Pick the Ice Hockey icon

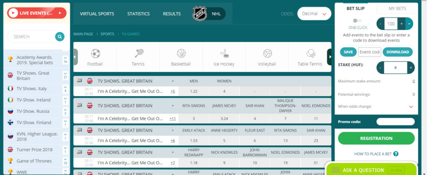click(x=224, y=54)
